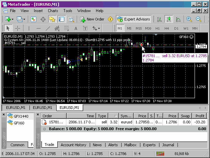Select the 15781 sell order row

[124, 122]
